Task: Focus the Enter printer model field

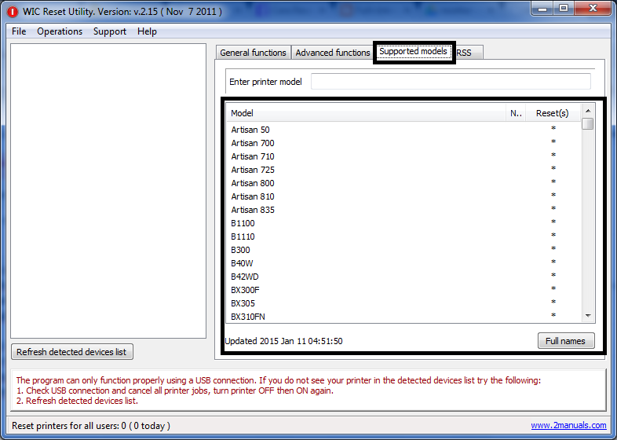Action: point(451,81)
